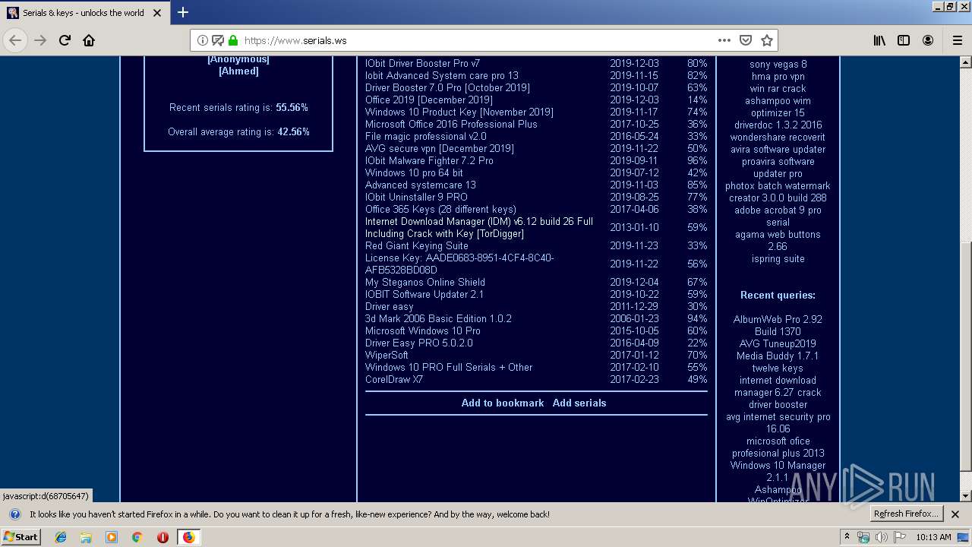Open network icon in system tray

[863, 537]
